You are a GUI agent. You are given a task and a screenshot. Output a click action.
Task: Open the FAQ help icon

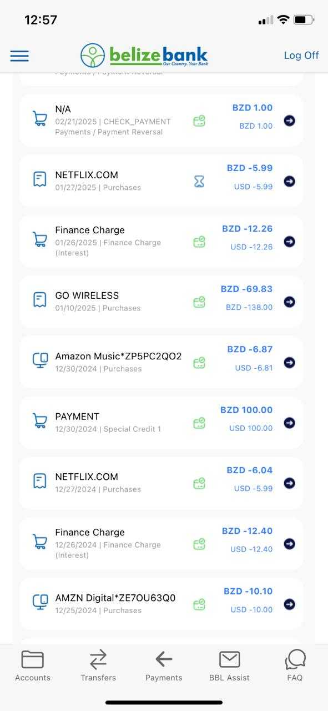click(295, 665)
